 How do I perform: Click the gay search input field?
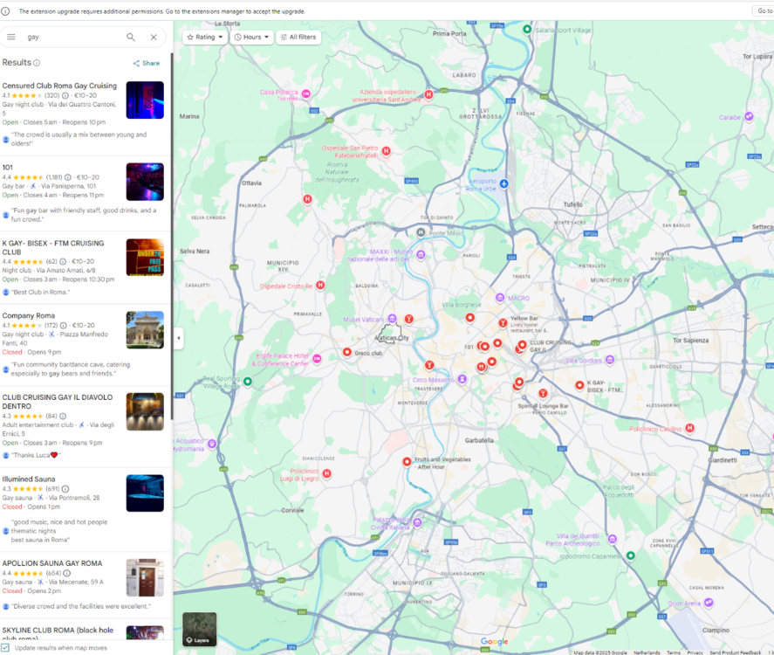tap(72, 37)
